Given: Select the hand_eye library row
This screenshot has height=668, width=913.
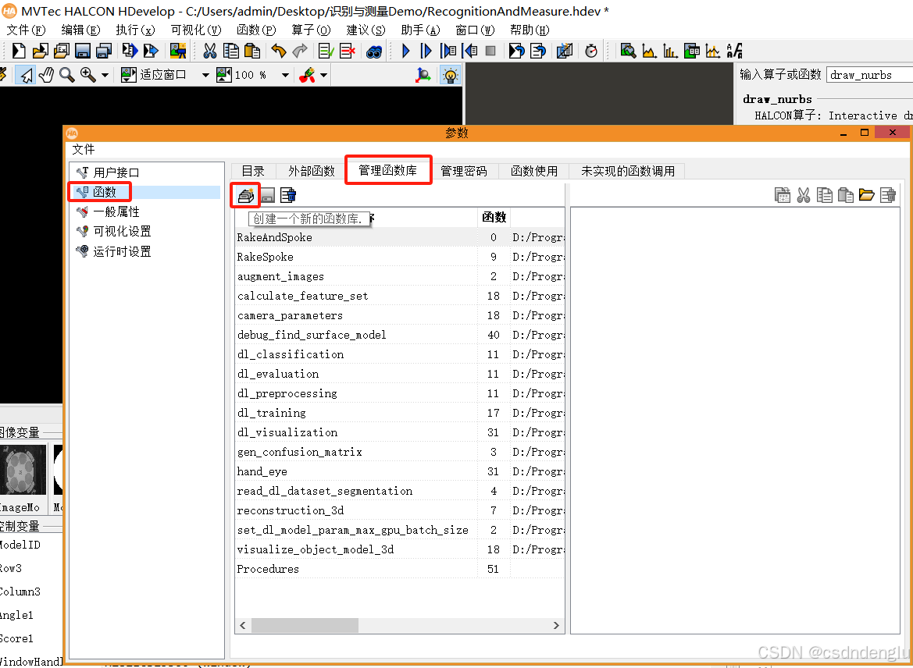Looking at the screenshot, I should pos(399,471).
